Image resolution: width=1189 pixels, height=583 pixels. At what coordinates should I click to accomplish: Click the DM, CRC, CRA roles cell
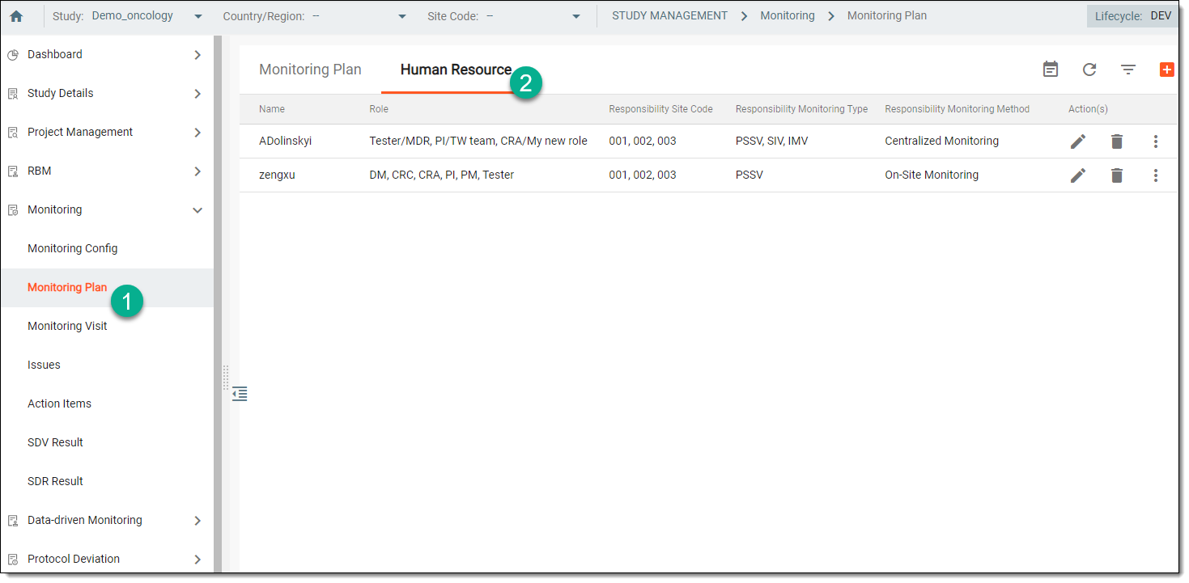click(441, 175)
